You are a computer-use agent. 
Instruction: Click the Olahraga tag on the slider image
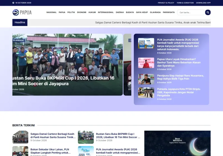coord(18,40)
